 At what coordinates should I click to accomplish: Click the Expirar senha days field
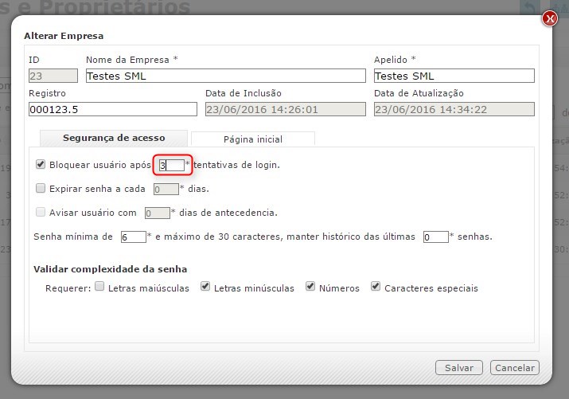pyautogui.click(x=166, y=190)
